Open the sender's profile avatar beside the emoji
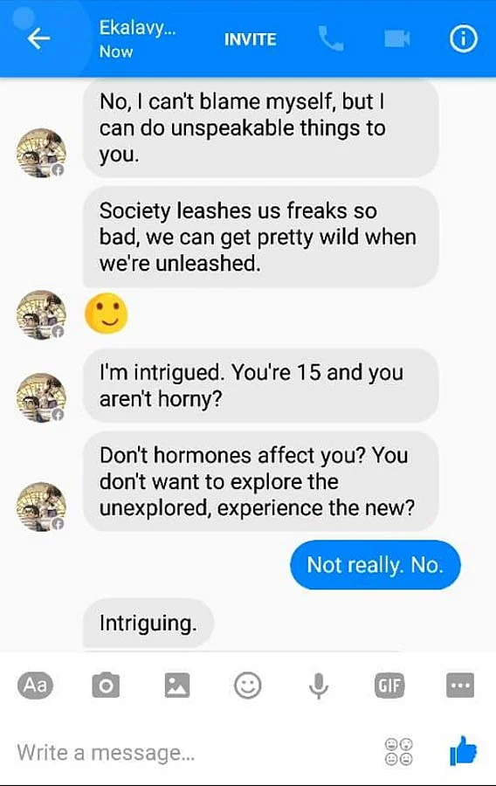The image size is (496, 786). 41,314
